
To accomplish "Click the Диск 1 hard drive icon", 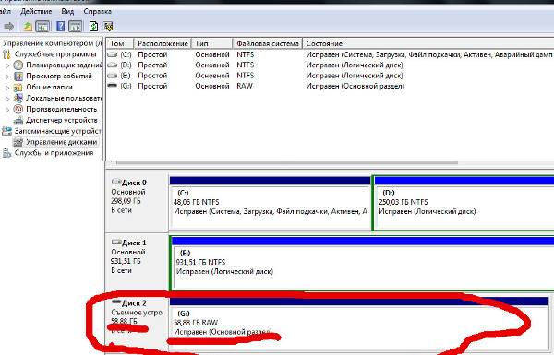I will 116,243.
